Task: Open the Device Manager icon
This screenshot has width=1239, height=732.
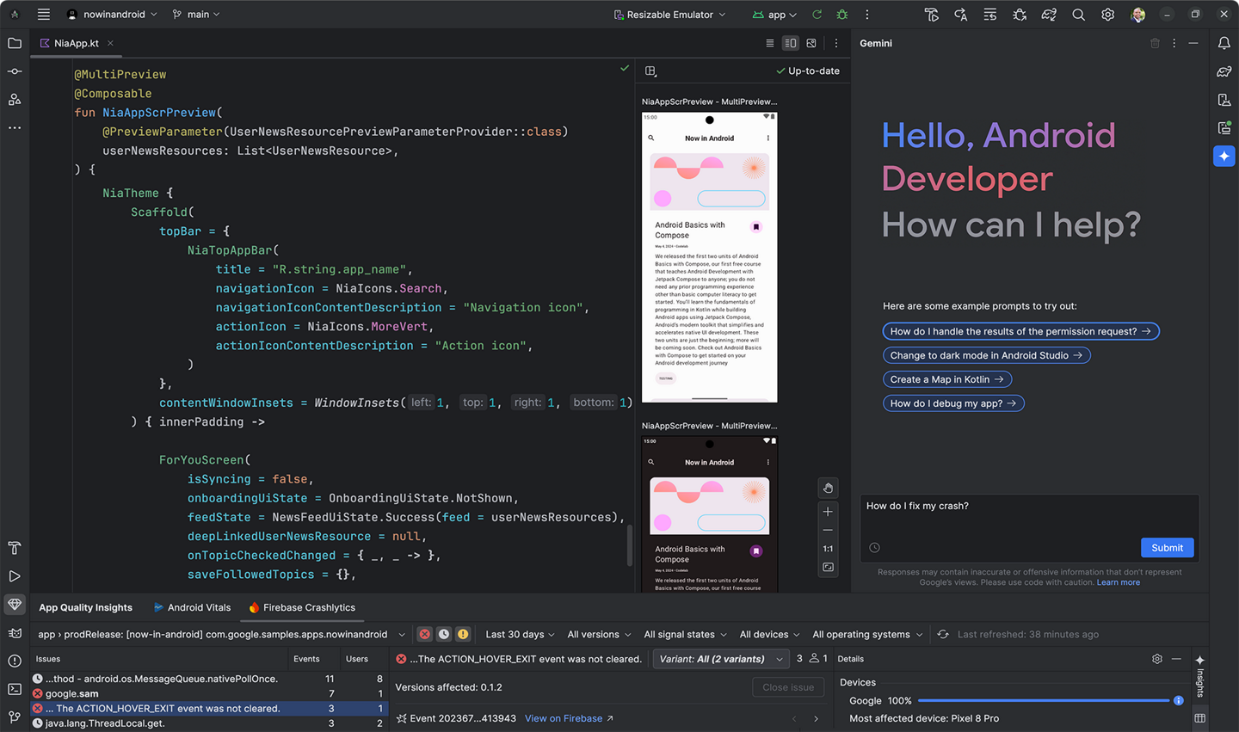Action: pos(1224,100)
